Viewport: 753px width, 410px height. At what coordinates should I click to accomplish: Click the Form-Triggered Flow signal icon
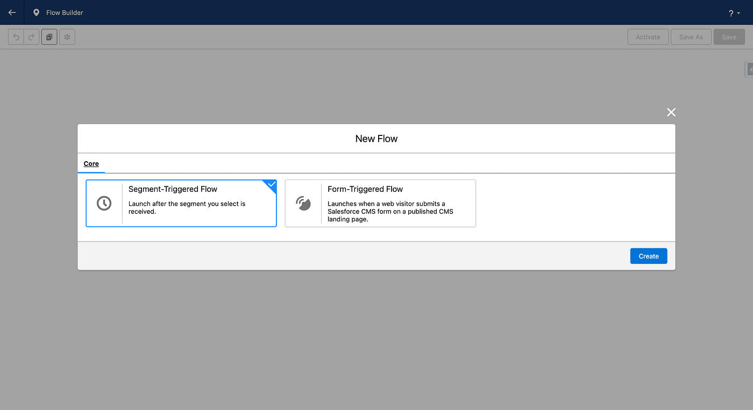(303, 203)
